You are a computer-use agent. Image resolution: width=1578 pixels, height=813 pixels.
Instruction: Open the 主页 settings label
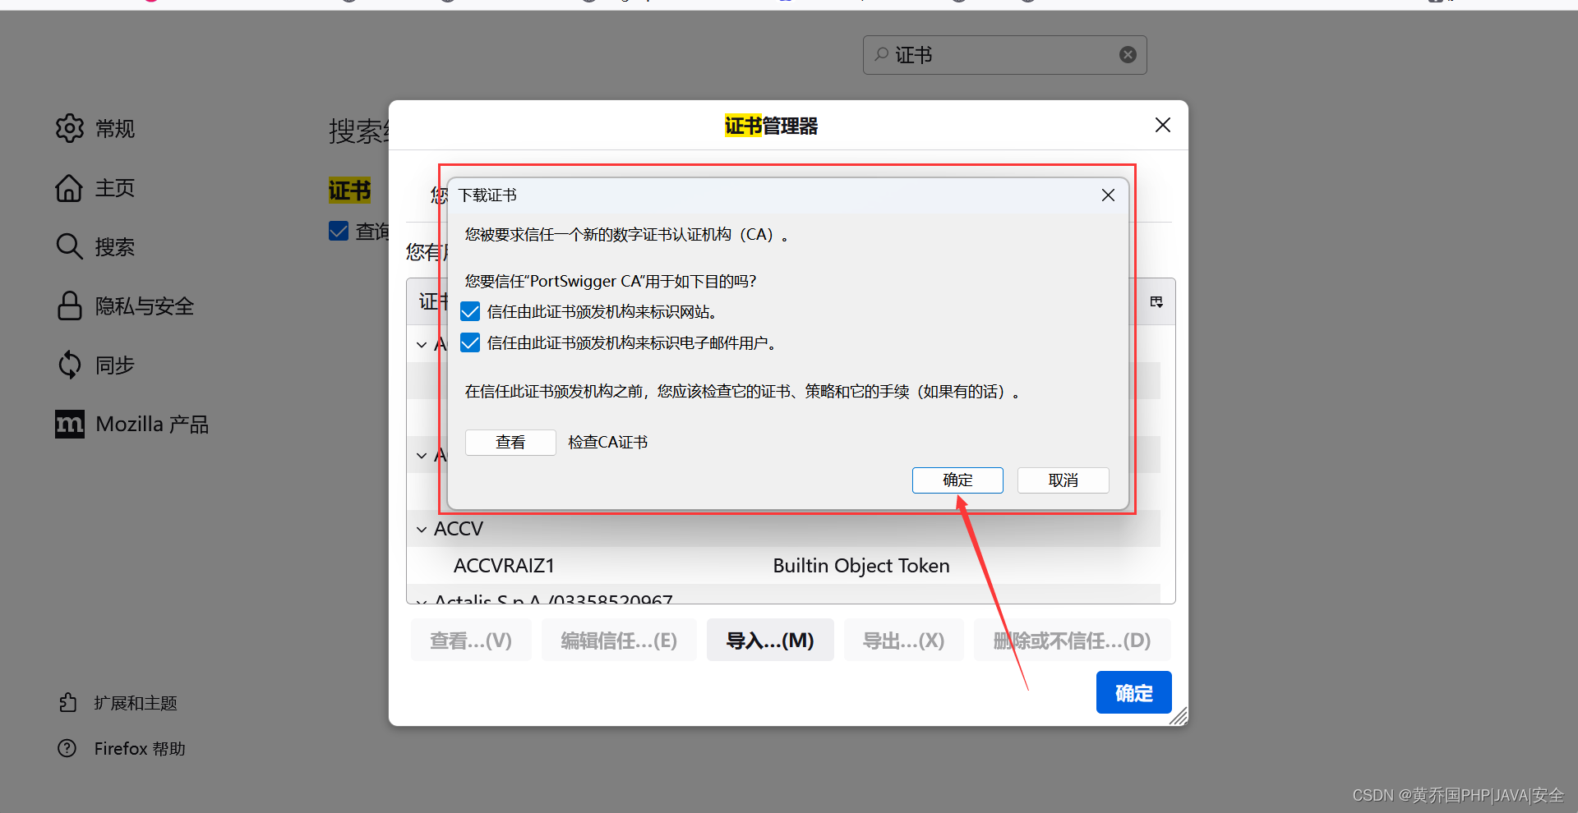click(115, 188)
